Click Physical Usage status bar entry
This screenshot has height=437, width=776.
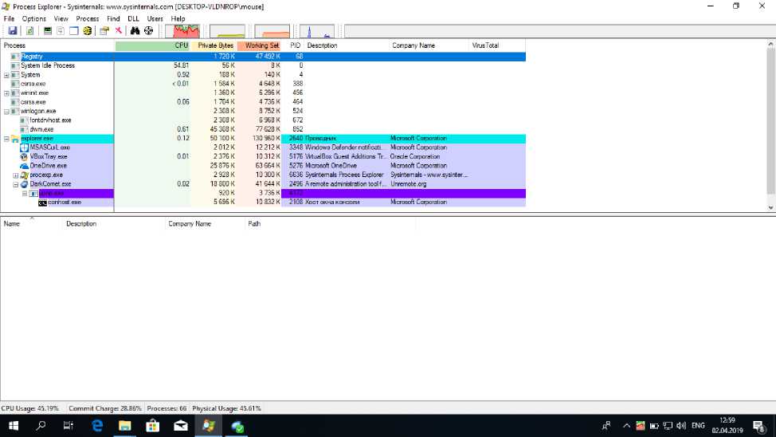click(226, 408)
